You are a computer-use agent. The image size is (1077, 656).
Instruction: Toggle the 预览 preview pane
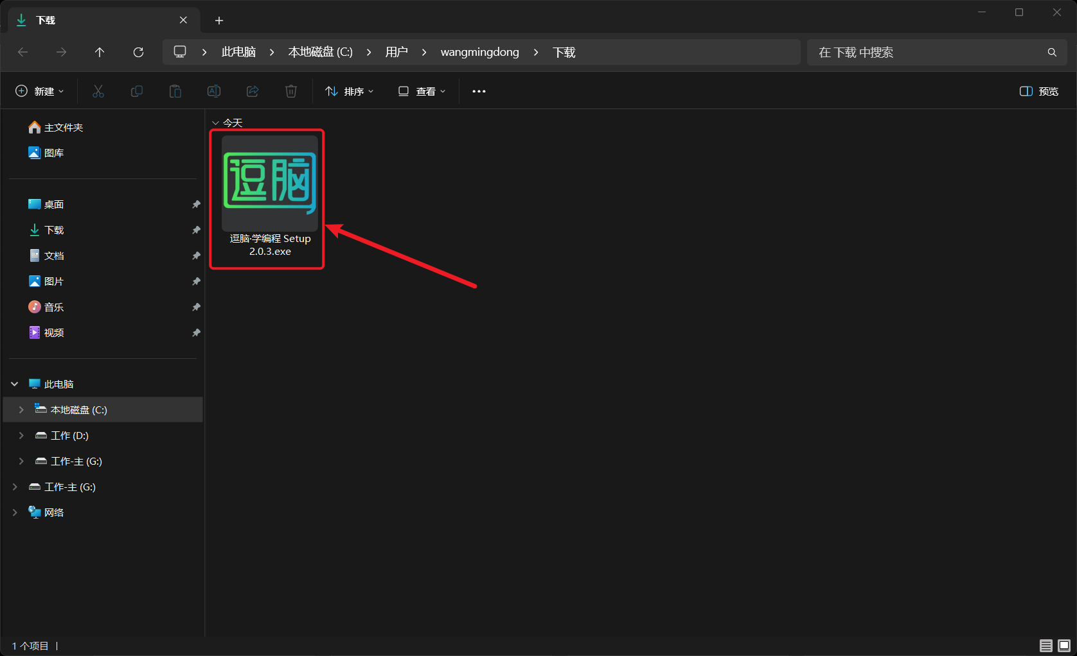1039,91
